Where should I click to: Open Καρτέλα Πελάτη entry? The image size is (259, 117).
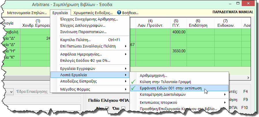[x=90, y=40]
